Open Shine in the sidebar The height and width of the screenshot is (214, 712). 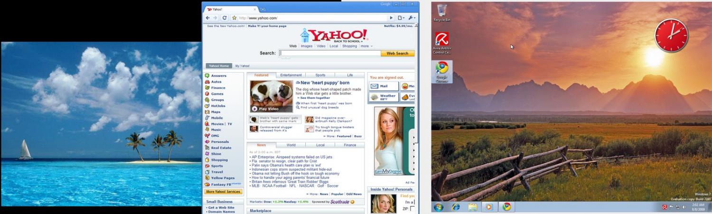(x=216, y=154)
